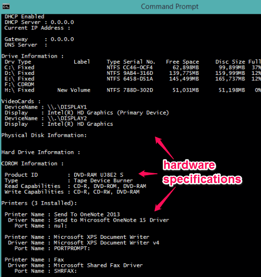Click disc size value 159,999MB
This screenshot has height=277, width=261.
(x=230, y=73)
